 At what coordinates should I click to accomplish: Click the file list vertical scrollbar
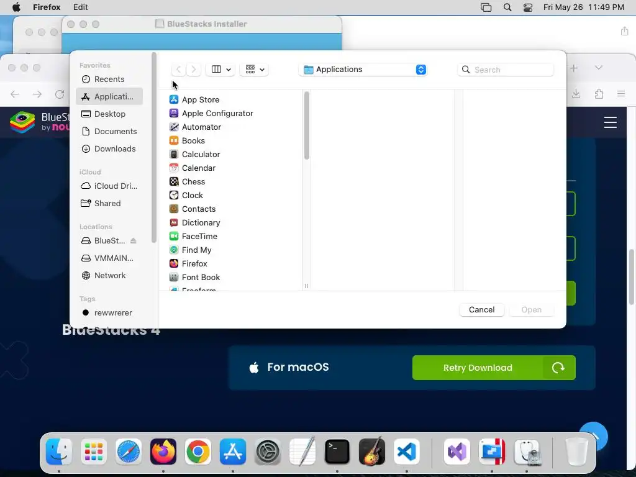click(307, 125)
